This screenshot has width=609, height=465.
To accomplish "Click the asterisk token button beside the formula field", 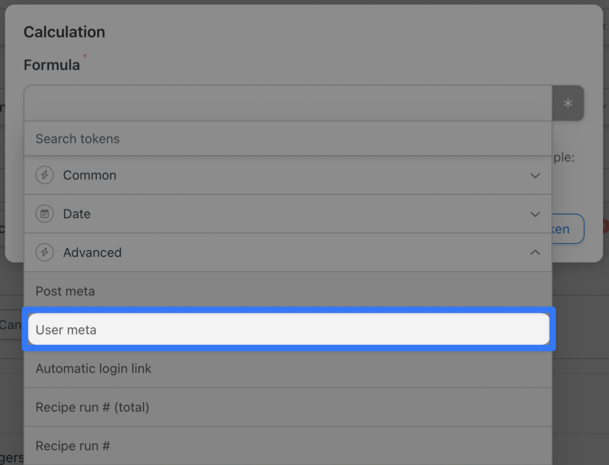I will [x=567, y=103].
